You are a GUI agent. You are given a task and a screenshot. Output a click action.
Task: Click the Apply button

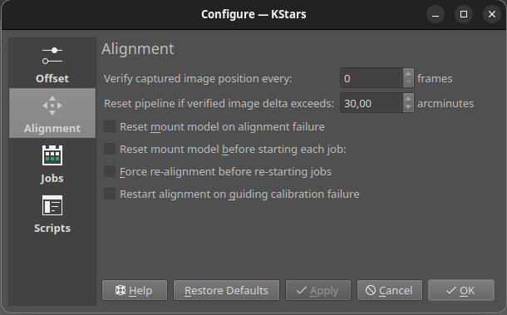point(317,290)
